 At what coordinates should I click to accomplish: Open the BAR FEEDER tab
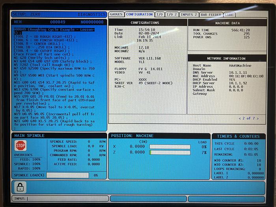point(211,15)
